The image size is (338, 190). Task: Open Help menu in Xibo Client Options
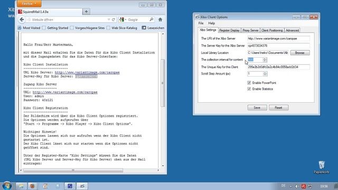point(211,23)
